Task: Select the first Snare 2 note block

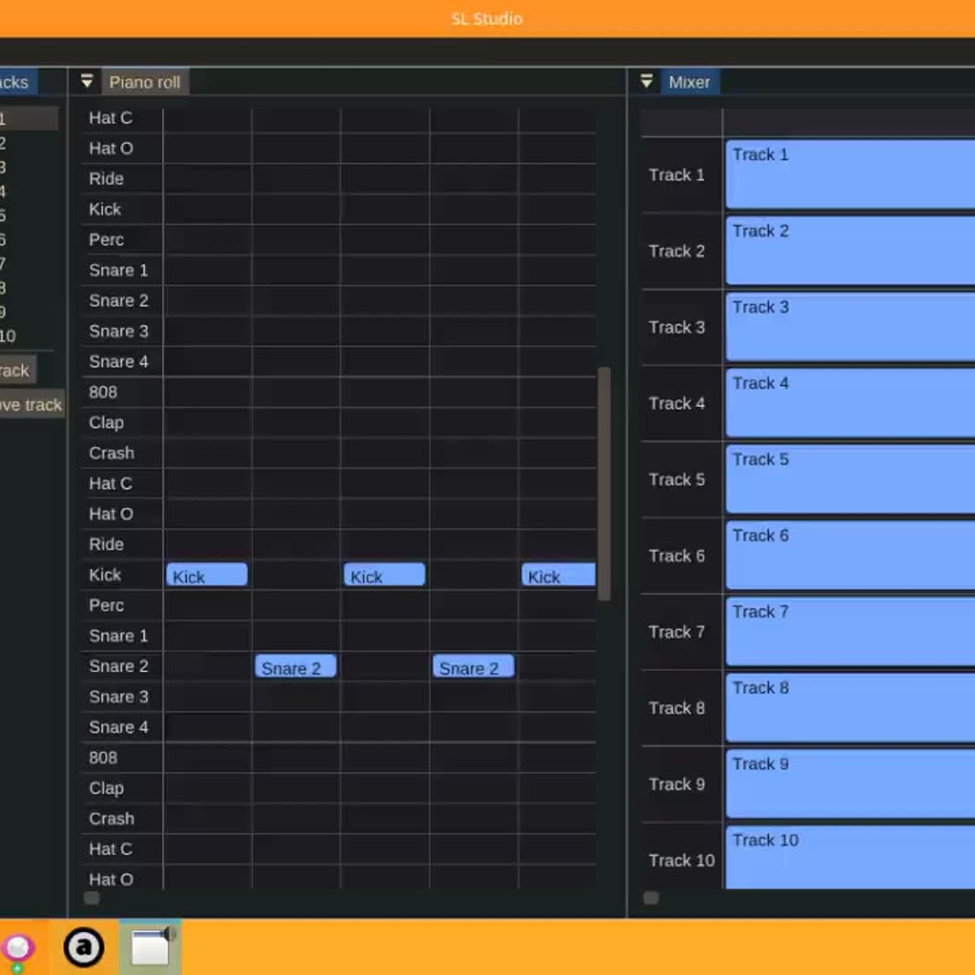Action: coord(296,666)
